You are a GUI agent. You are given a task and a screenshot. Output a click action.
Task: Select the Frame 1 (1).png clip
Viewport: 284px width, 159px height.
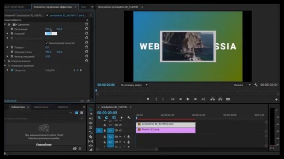coord(166,130)
